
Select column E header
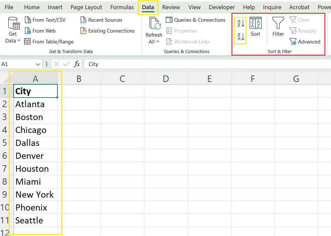point(209,79)
